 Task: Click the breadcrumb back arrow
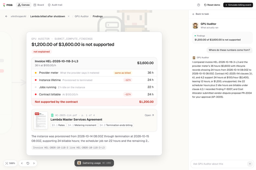click(6, 16)
